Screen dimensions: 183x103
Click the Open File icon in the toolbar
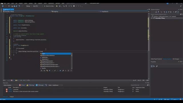point(12,6)
